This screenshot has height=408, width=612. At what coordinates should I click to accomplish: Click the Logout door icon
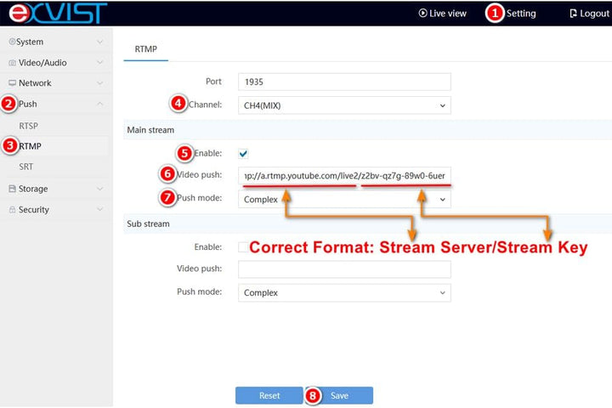point(573,14)
